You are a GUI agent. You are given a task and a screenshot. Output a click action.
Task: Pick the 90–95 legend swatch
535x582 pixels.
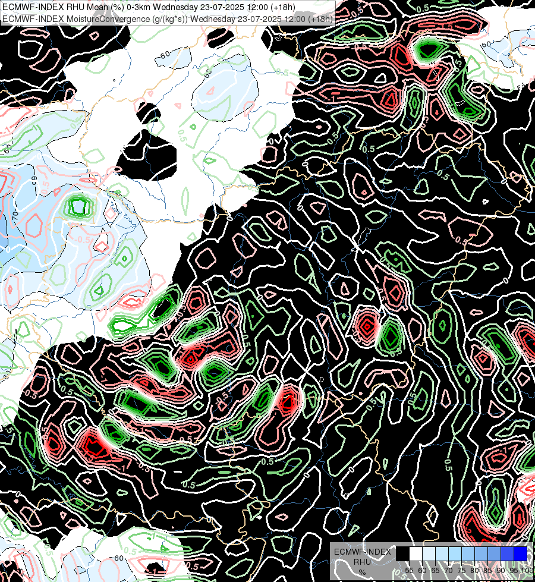pyautogui.click(x=507, y=553)
